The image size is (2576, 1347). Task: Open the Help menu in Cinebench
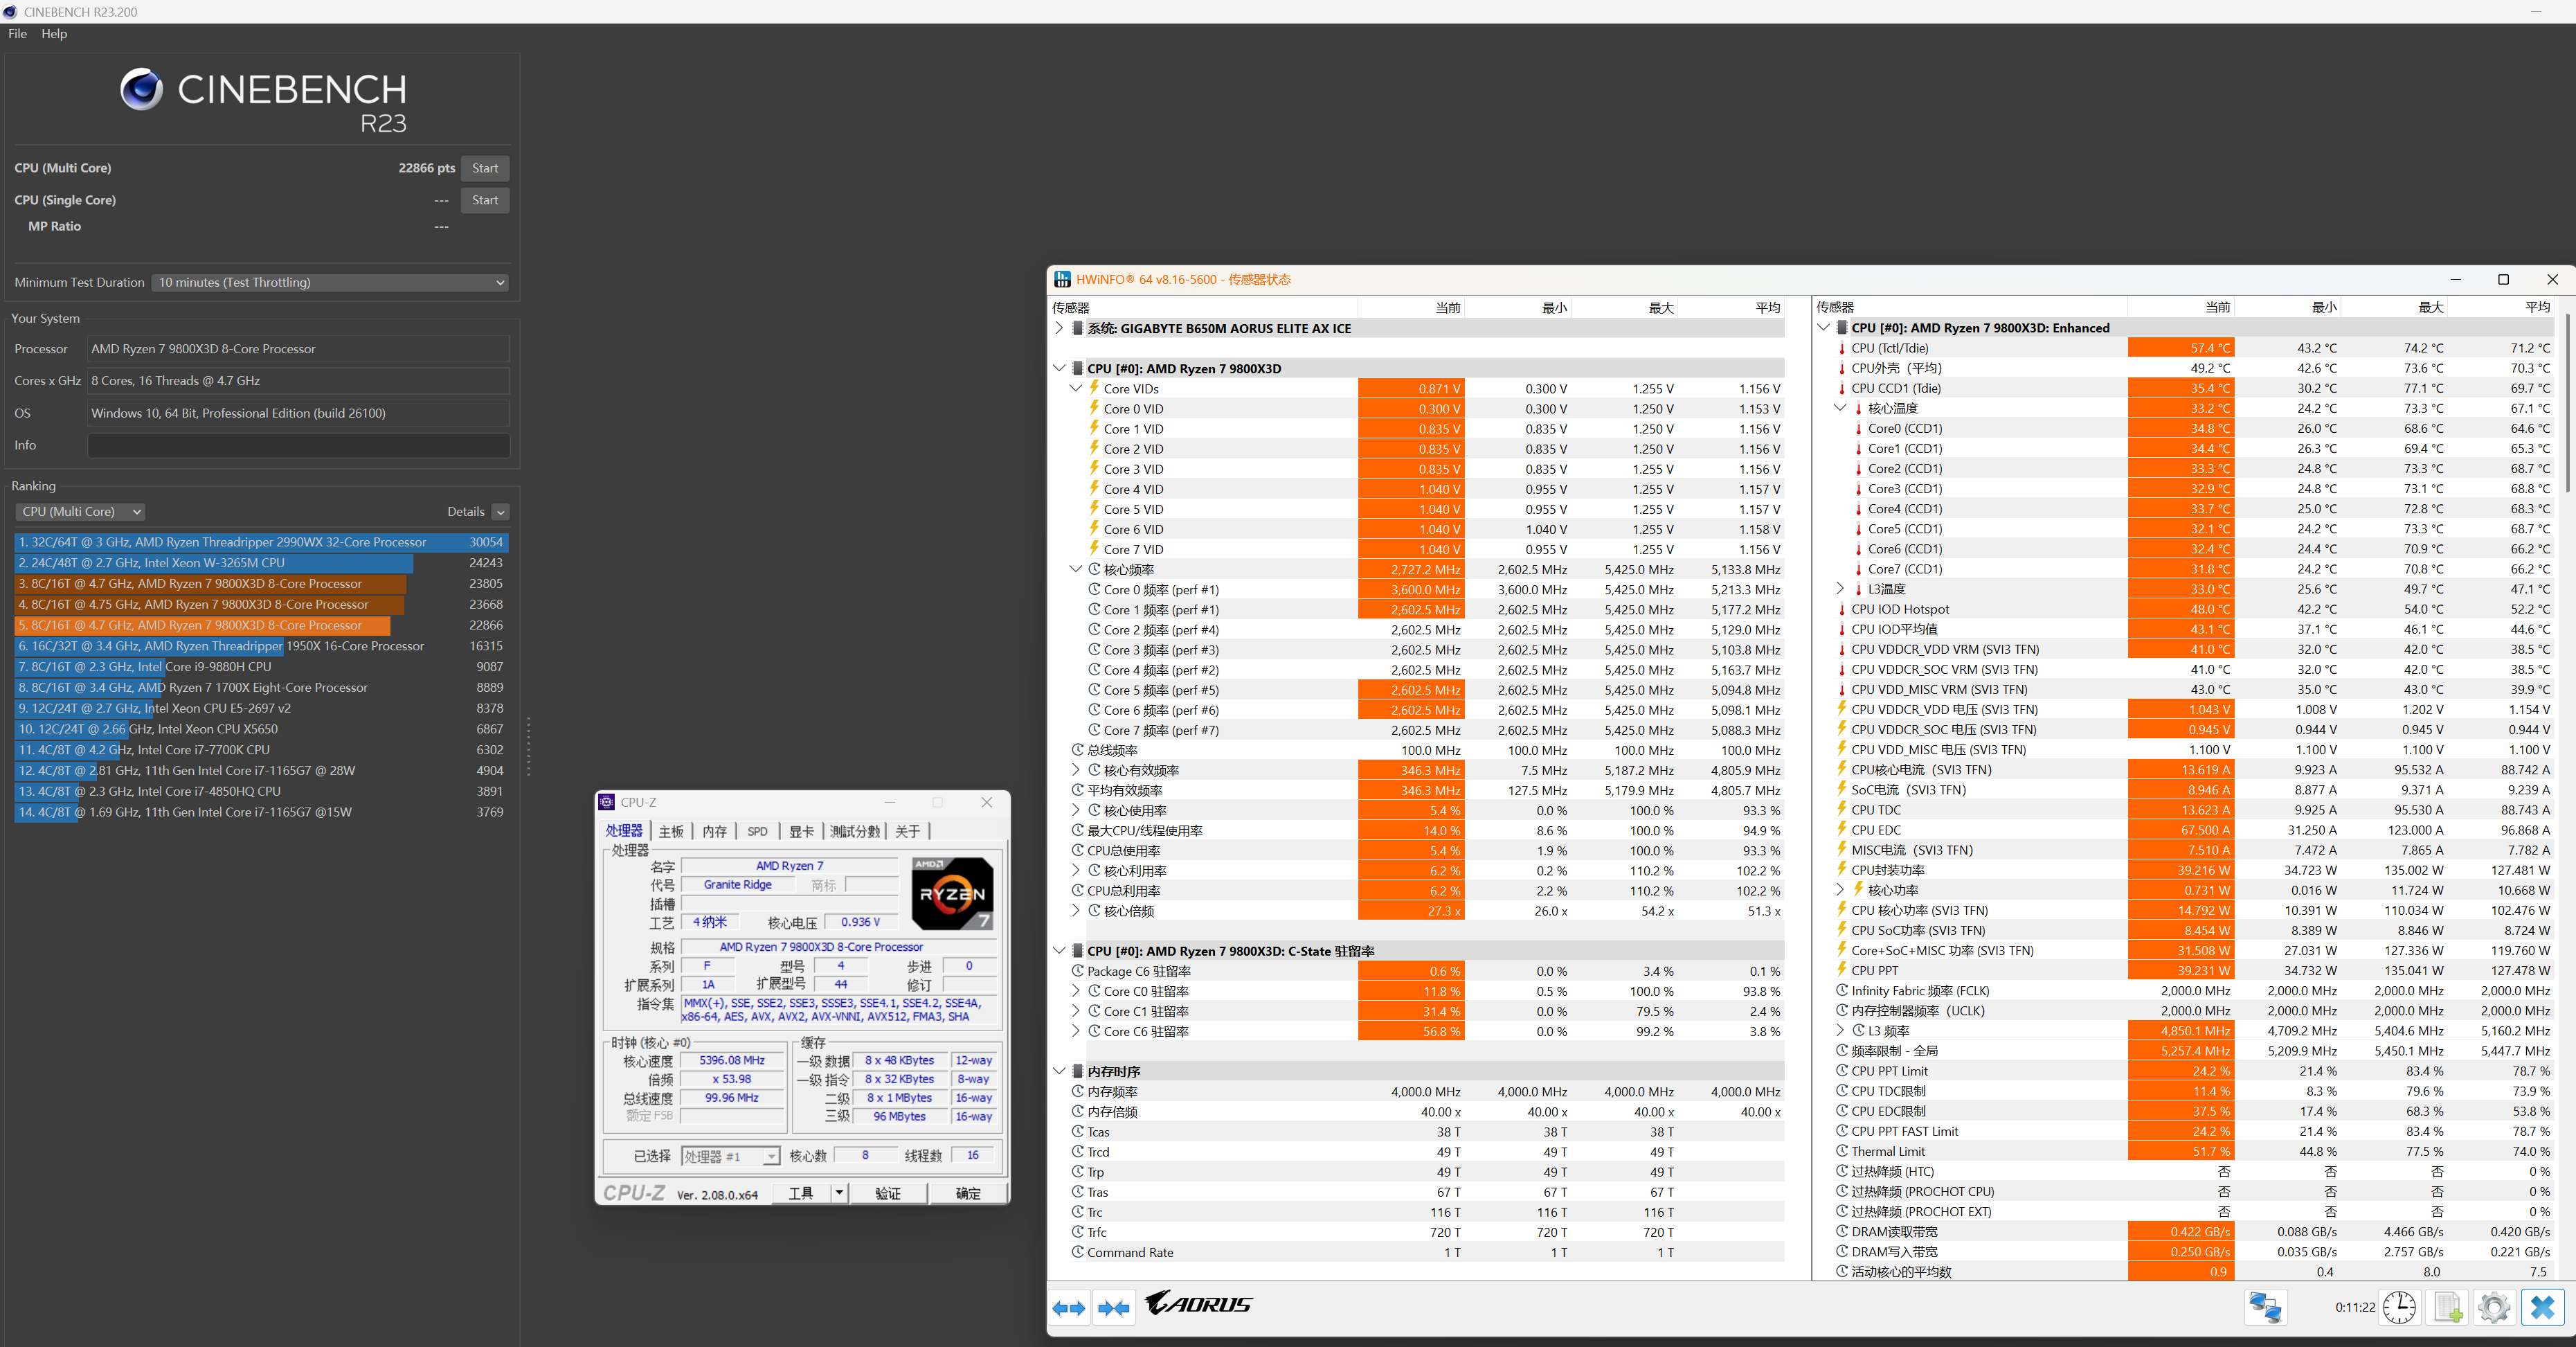tap(54, 34)
